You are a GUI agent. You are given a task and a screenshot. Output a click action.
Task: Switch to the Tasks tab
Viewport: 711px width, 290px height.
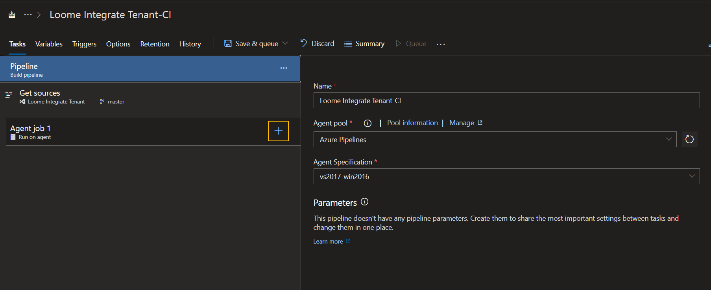[17, 44]
